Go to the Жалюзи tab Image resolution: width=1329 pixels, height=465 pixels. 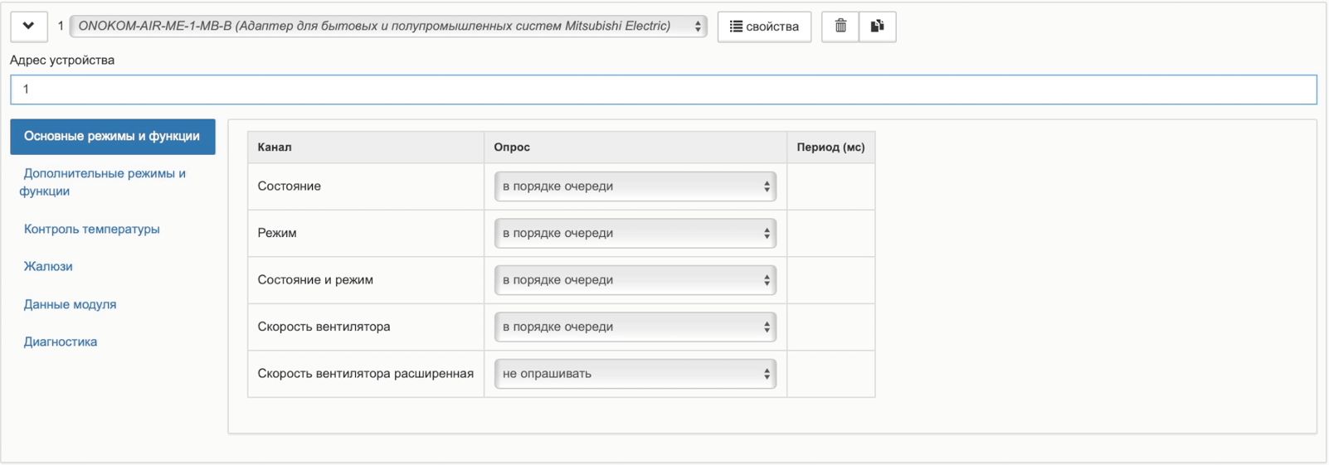(x=48, y=267)
